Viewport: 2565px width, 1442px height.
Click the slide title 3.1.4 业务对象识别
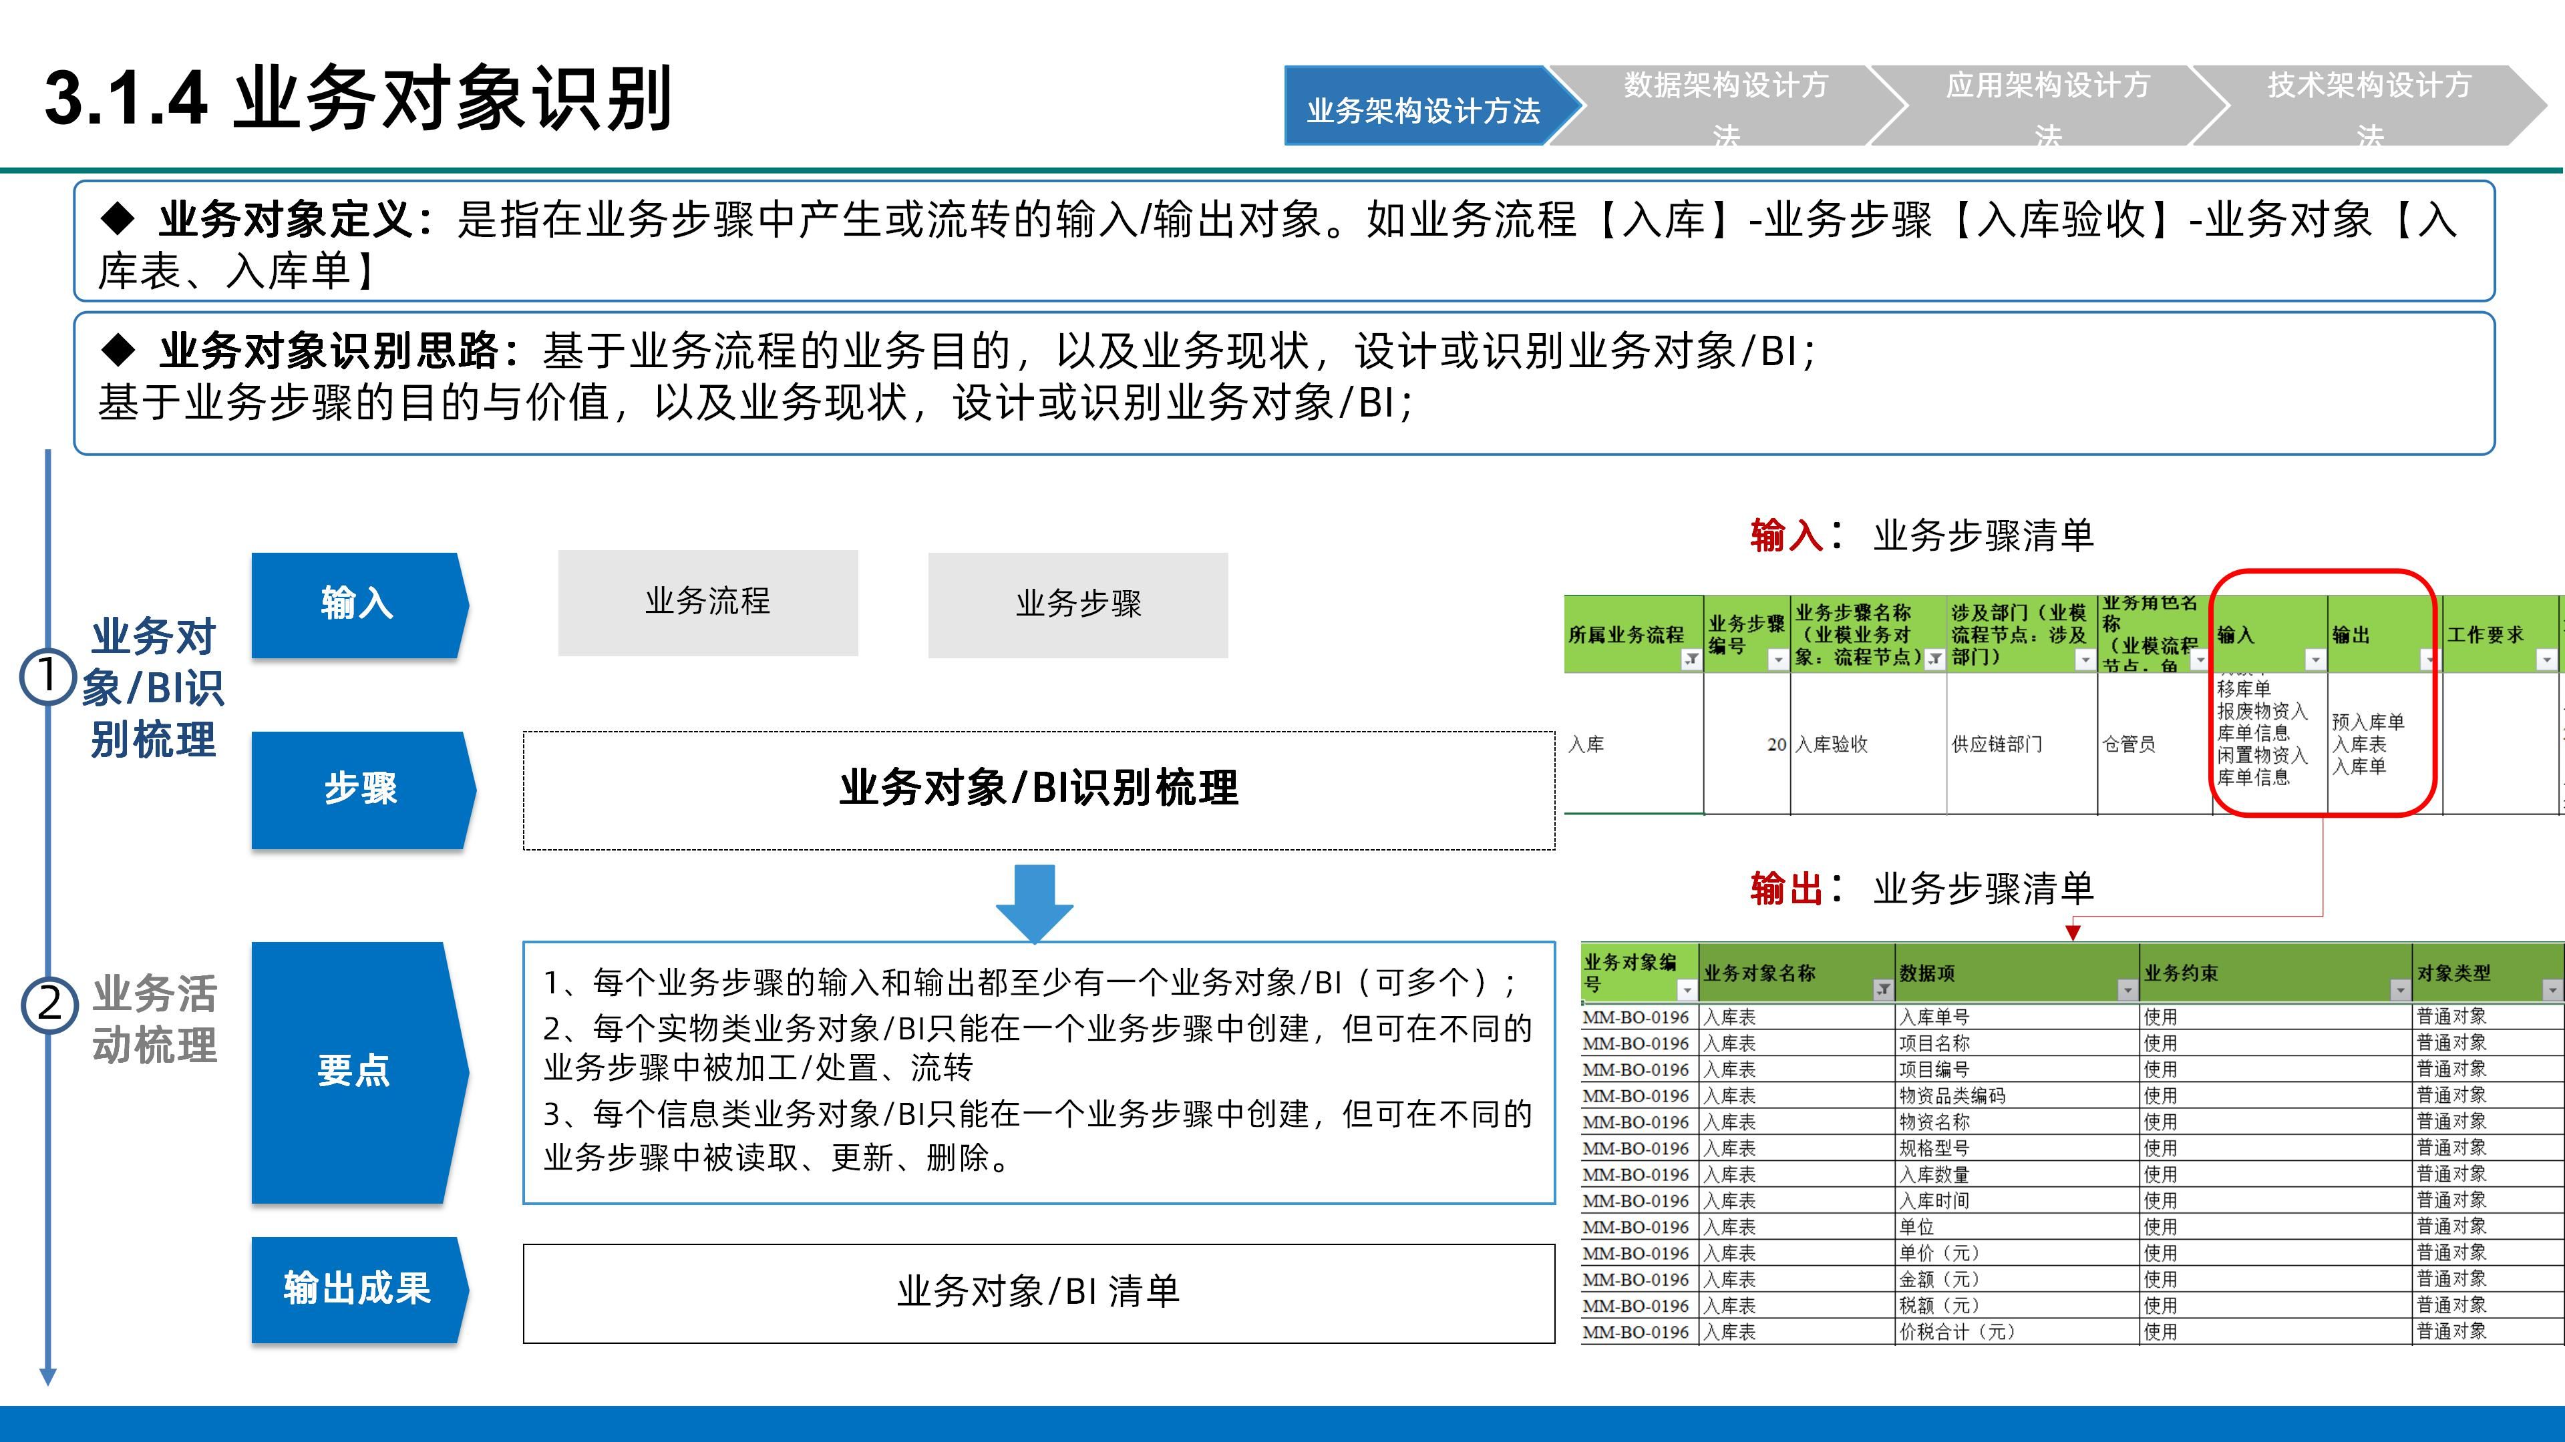point(359,99)
